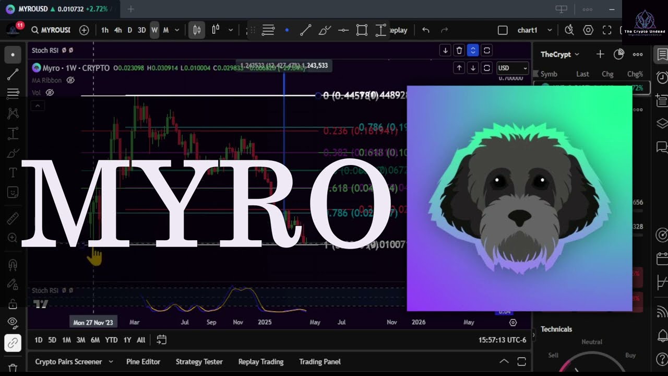Add symbol to watchlist with plus
The height and width of the screenshot is (376, 668).
(x=600, y=54)
